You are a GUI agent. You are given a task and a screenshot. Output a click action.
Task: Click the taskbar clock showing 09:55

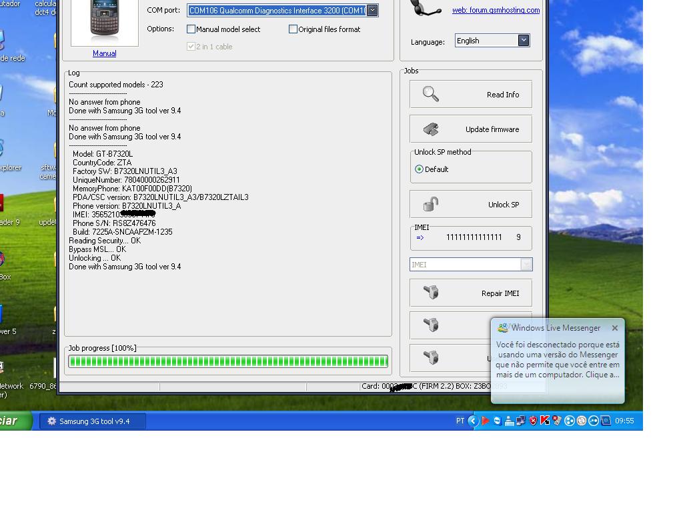click(624, 421)
